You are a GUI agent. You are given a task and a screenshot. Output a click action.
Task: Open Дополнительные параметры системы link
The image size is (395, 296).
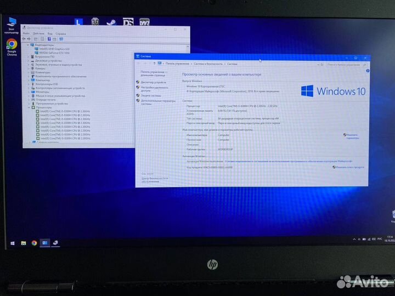158,102
